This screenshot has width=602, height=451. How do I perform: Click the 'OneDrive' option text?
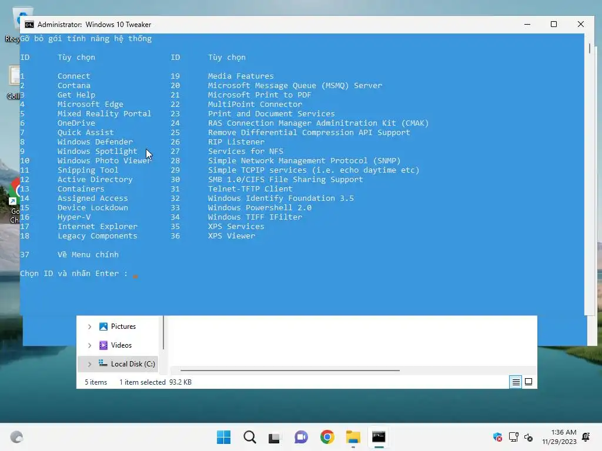click(76, 123)
